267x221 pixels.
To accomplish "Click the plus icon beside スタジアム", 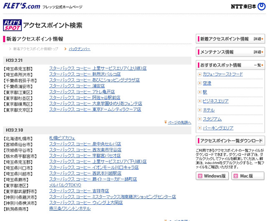I will (x=200, y=119).
